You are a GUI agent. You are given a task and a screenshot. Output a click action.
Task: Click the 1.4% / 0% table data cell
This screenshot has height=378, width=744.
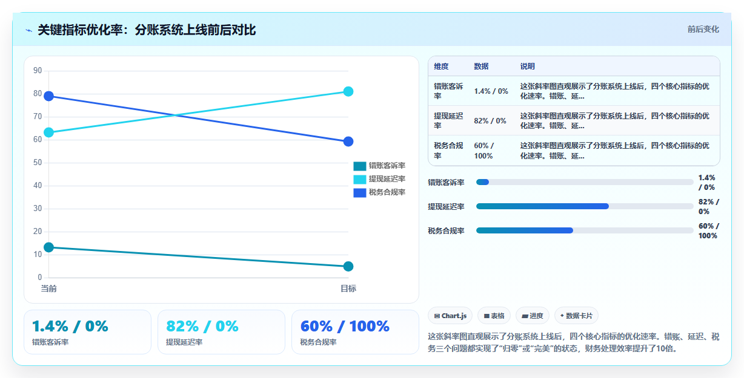[491, 91]
